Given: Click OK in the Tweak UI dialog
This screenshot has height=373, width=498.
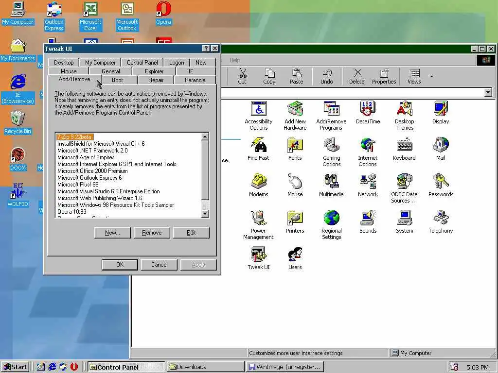Looking at the screenshot, I should tap(120, 265).
